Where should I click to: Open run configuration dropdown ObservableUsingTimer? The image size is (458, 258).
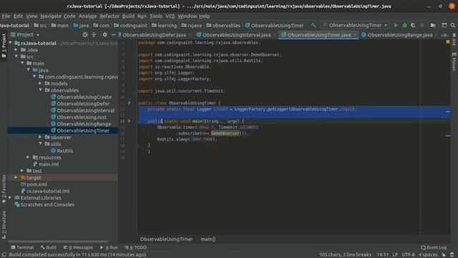[x=355, y=26]
